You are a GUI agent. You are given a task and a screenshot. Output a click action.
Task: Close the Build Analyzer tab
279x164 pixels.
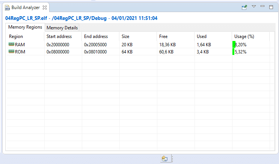tap(45, 7)
